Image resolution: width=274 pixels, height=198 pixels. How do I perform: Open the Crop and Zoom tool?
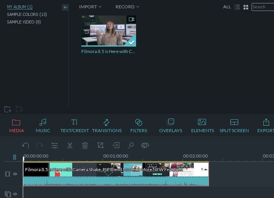100,145
